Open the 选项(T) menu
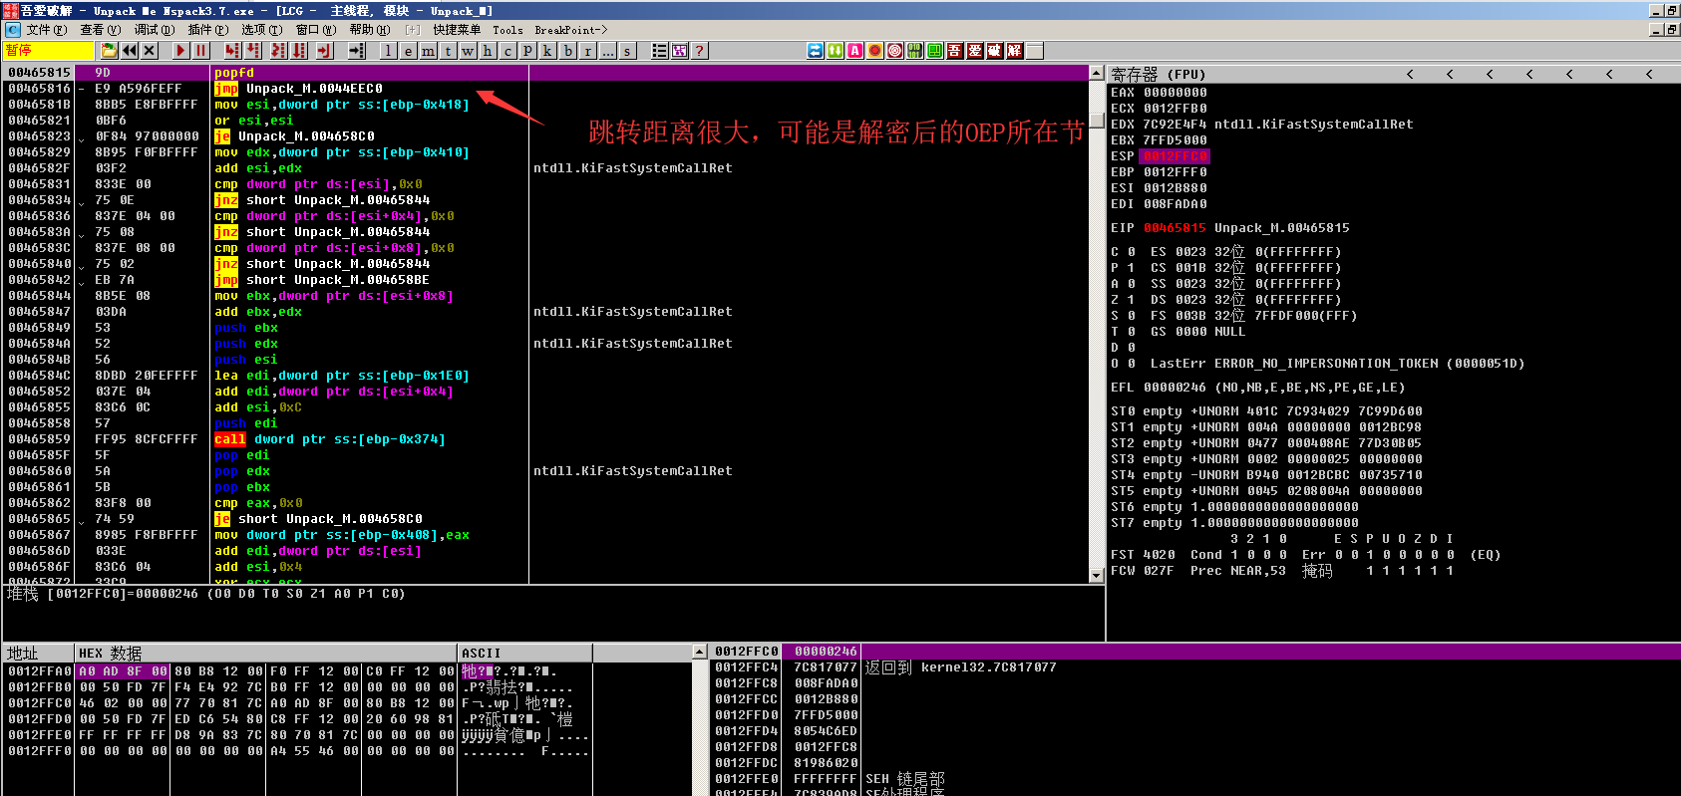 point(262,30)
